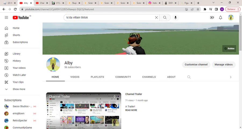Image resolution: width=242 pixels, height=129 pixels.
Task: Click the install app icon in address bar
Action: coord(186,9)
